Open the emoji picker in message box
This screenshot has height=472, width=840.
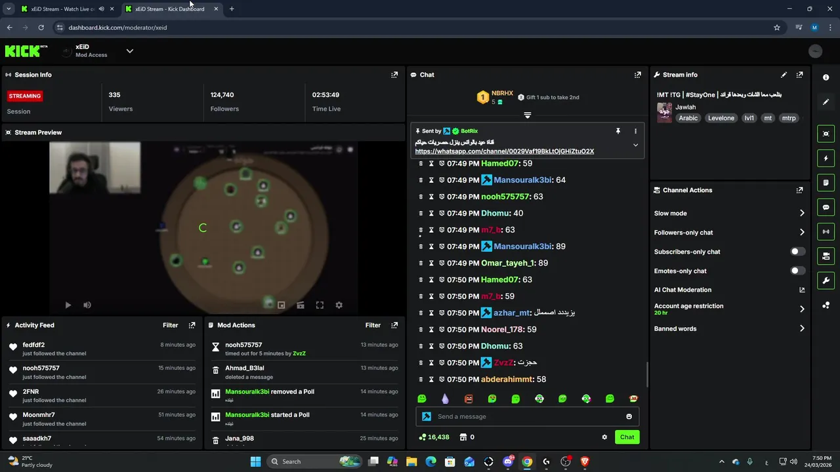pyautogui.click(x=629, y=416)
